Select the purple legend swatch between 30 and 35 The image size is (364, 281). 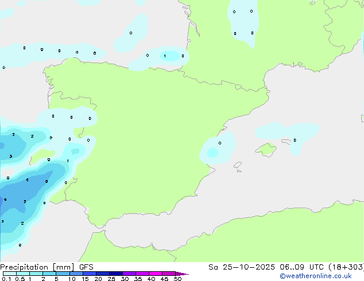coord(129,274)
